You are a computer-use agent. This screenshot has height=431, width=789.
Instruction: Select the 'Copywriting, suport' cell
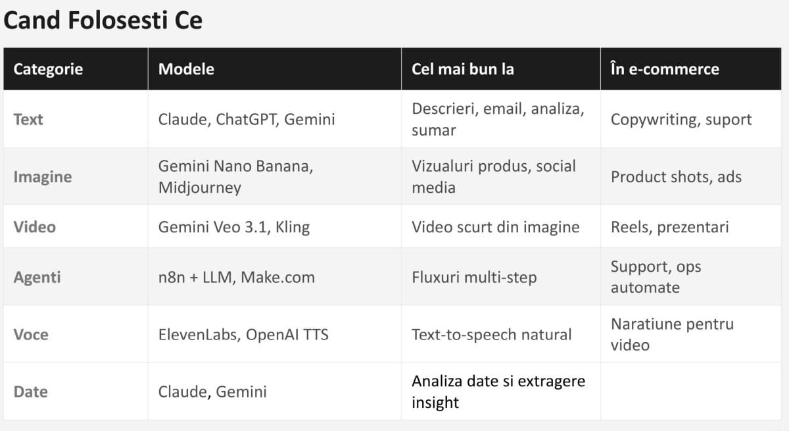(x=681, y=119)
